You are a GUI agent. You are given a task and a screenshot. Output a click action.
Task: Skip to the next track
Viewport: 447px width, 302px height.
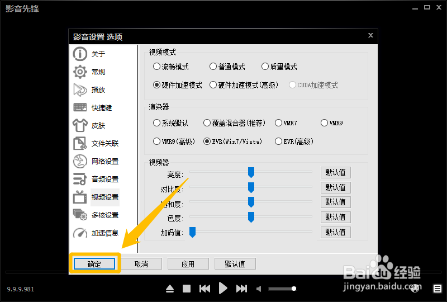click(241, 289)
